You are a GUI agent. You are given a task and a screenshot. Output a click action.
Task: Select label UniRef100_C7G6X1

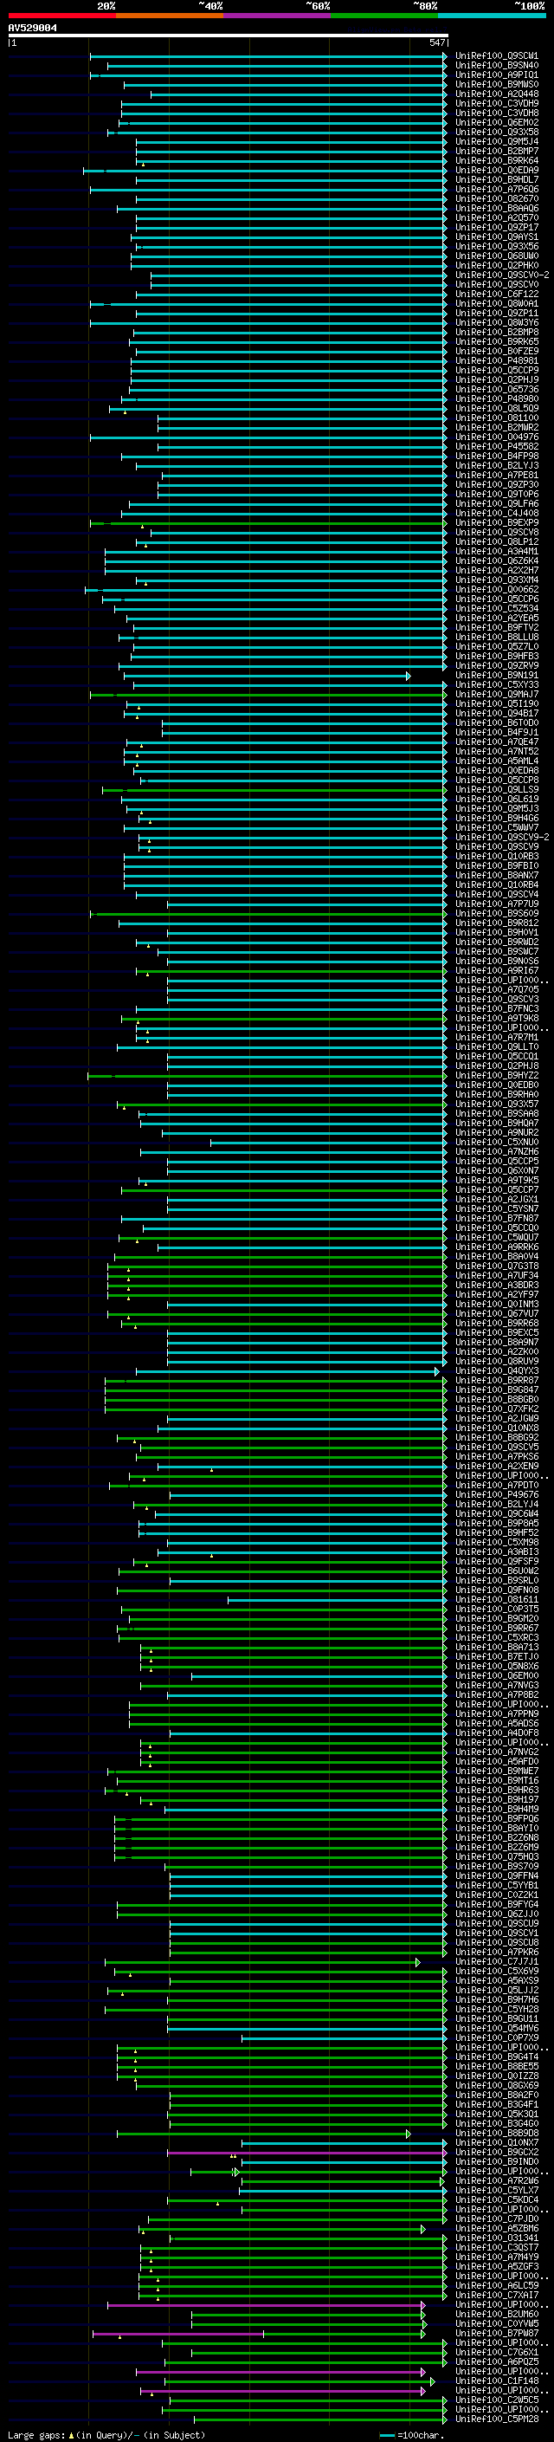pyautogui.click(x=496, y=2352)
